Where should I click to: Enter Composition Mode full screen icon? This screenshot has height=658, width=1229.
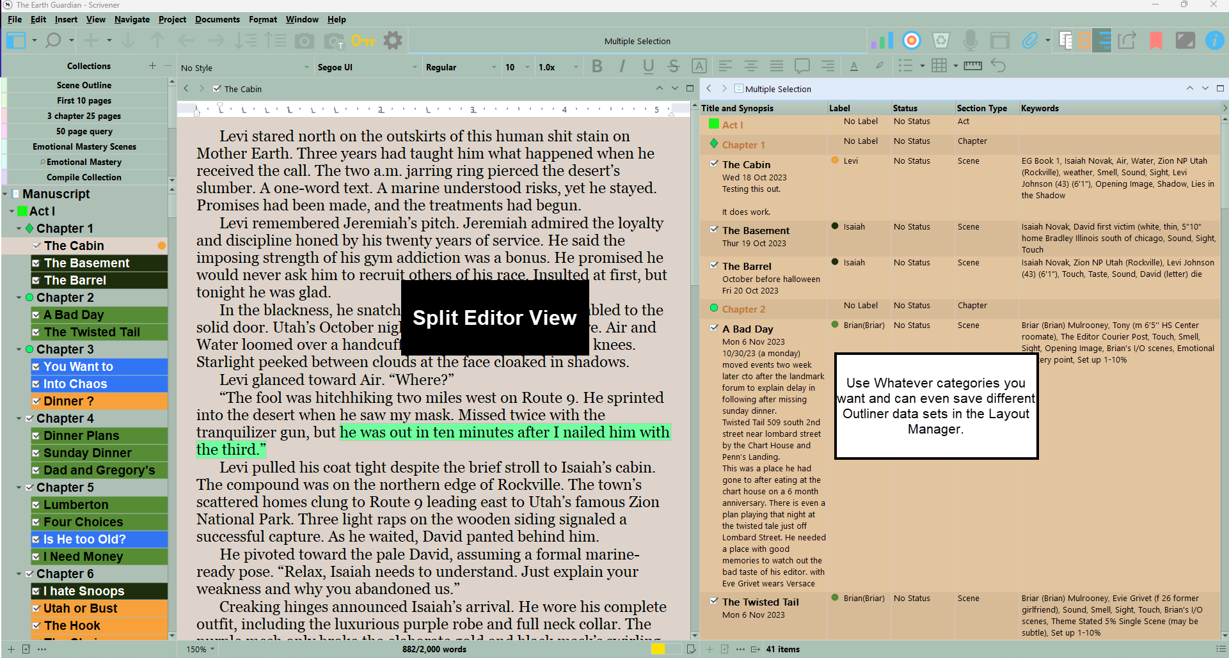[1185, 41]
